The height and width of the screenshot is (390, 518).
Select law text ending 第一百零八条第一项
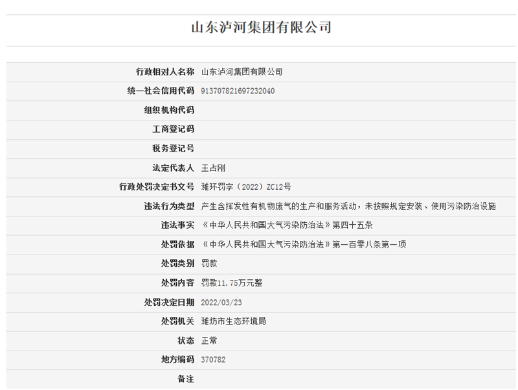pos(304,245)
